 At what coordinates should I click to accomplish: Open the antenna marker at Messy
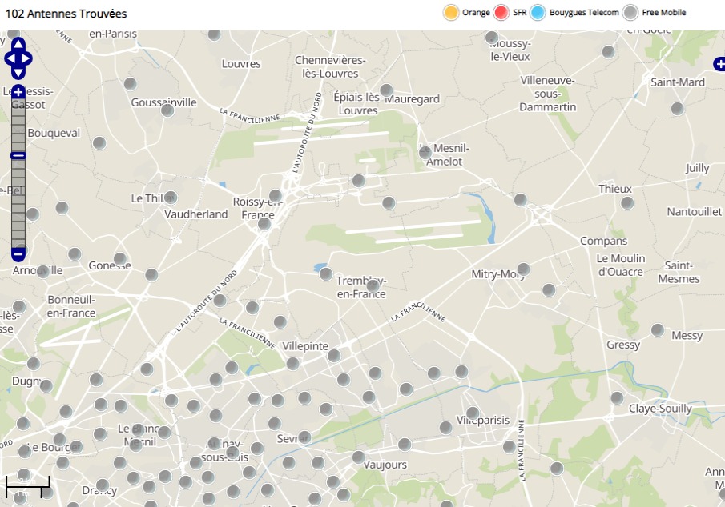658,329
